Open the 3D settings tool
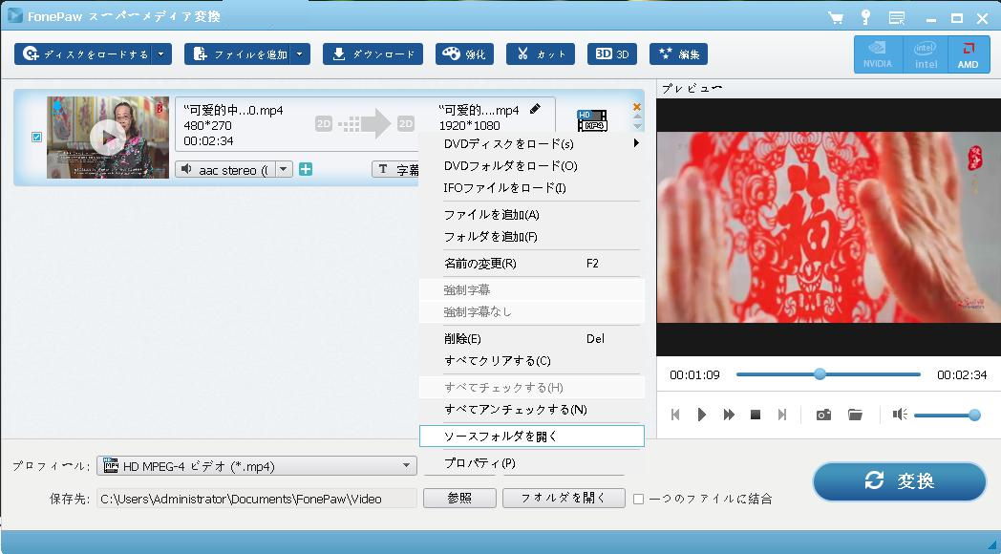The width and height of the screenshot is (1001, 554). coord(611,54)
